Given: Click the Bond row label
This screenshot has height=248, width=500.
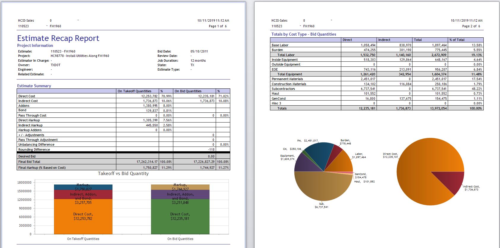Looking at the screenshot, I should point(22,110).
